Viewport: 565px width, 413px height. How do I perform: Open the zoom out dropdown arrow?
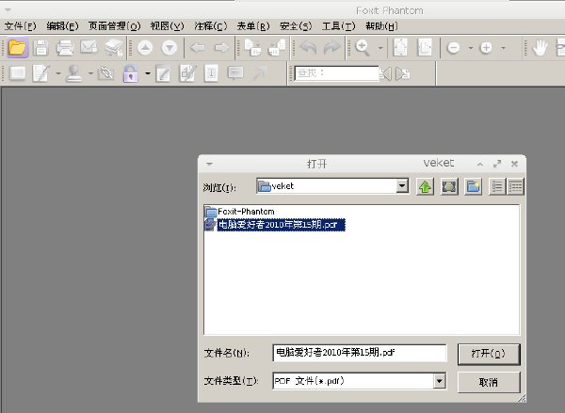point(470,48)
